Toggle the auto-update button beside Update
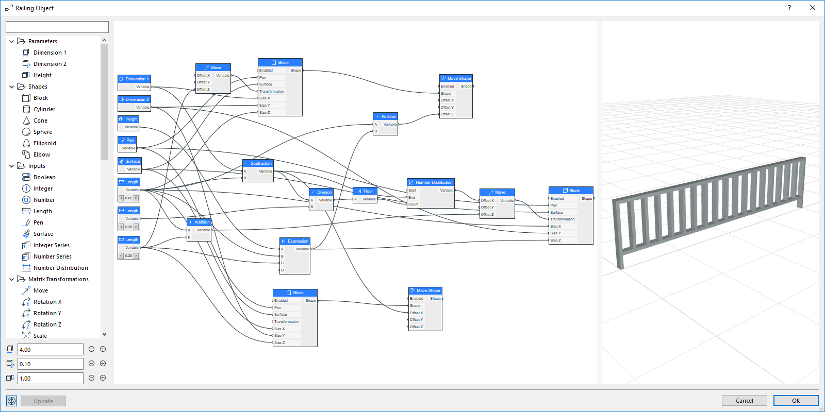The width and height of the screenshot is (825, 412). tap(11, 401)
